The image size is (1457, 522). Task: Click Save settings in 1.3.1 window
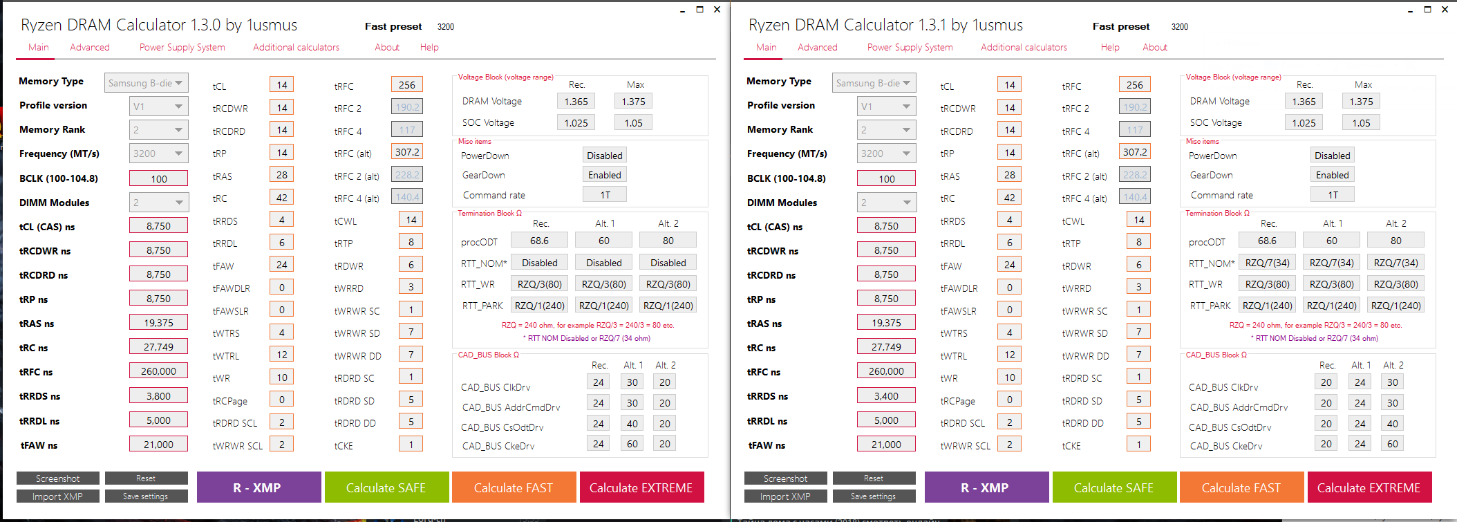[874, 496]
